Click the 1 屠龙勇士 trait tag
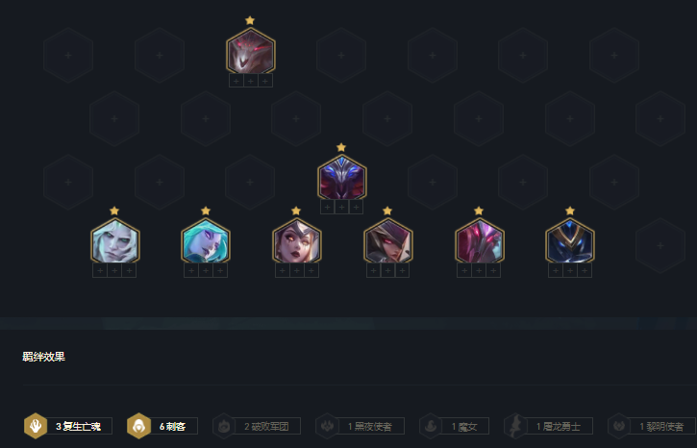697x448 pixels. pos(559,426)
